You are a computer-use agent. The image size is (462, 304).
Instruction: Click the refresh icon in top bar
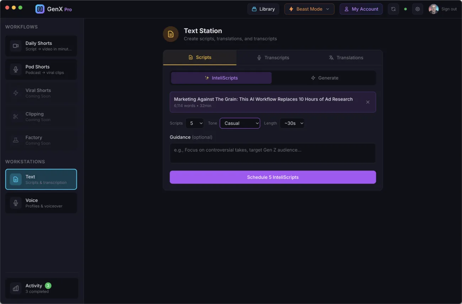click(x=393, y=9)
